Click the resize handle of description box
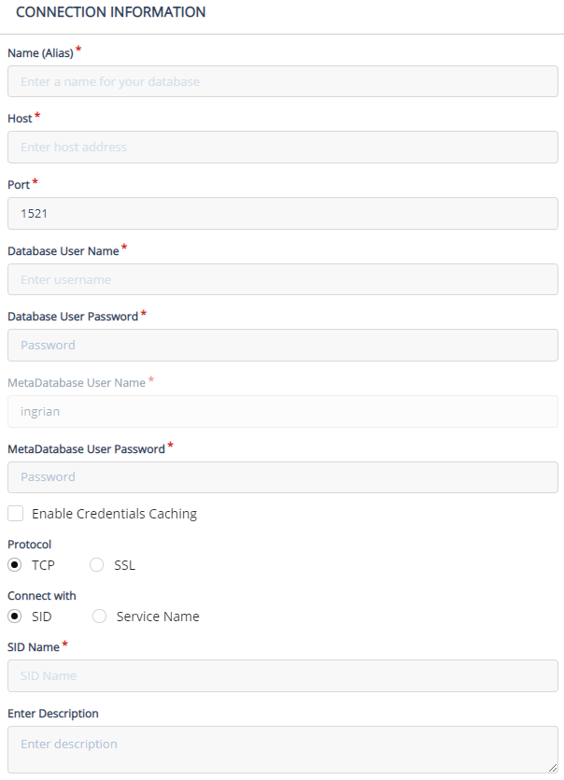 [x=553, y=767]
